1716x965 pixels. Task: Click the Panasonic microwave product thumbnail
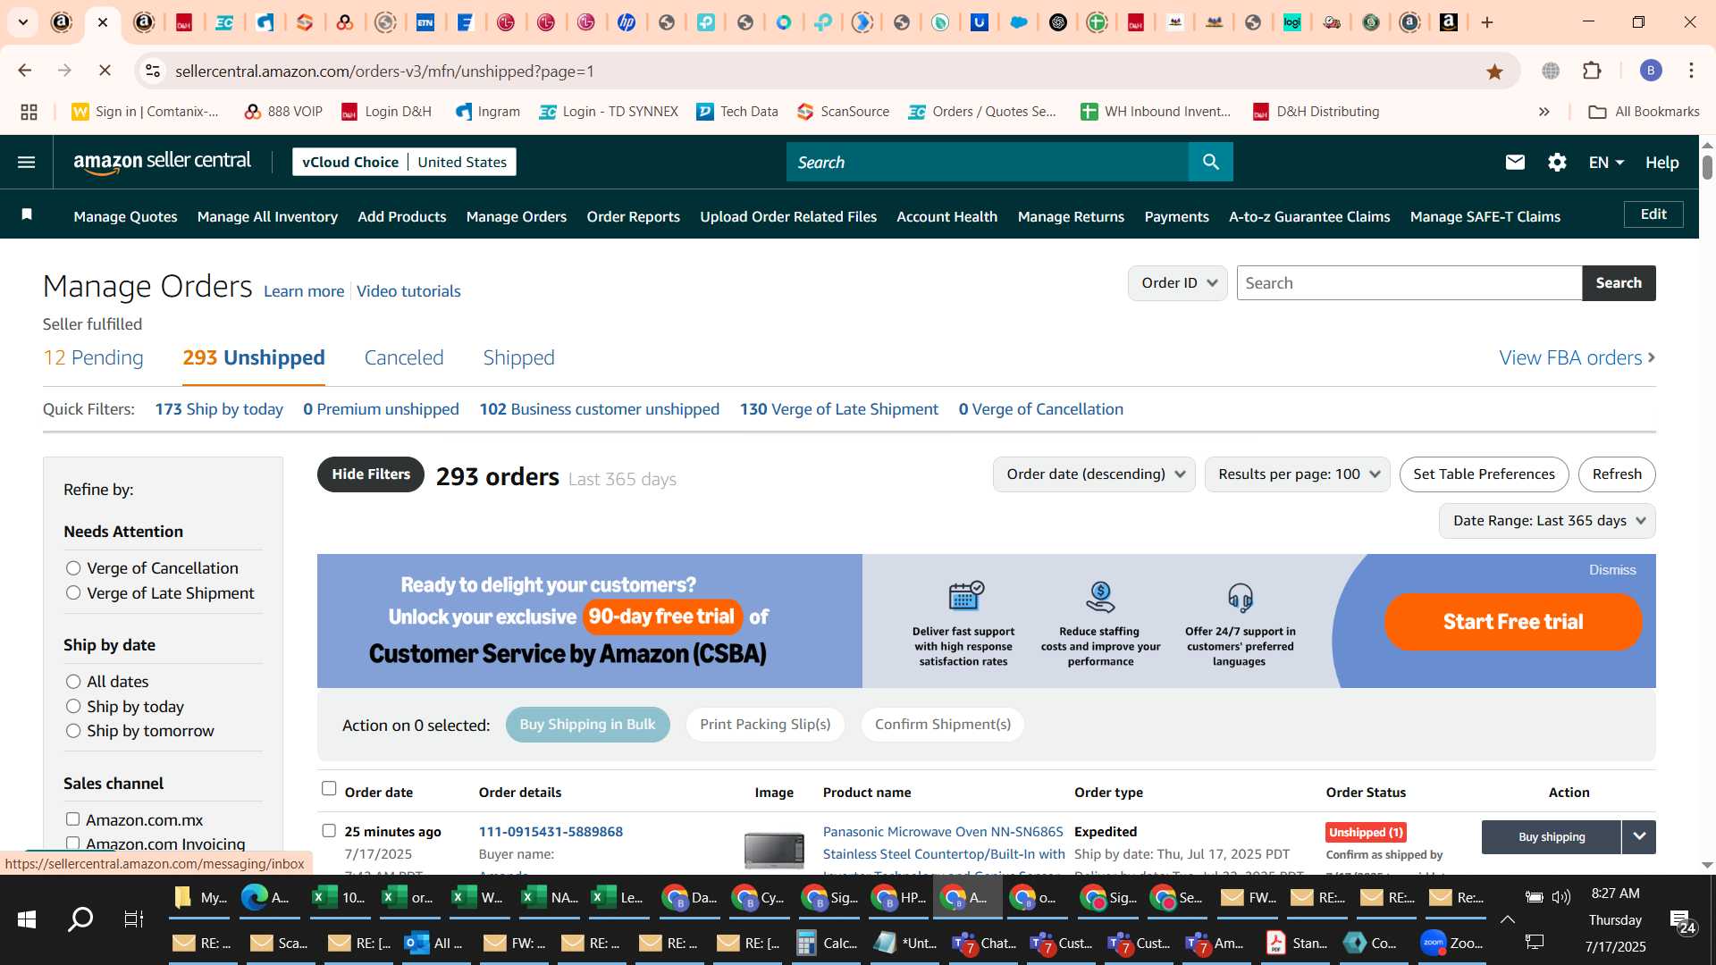click(x=774, y=849)
